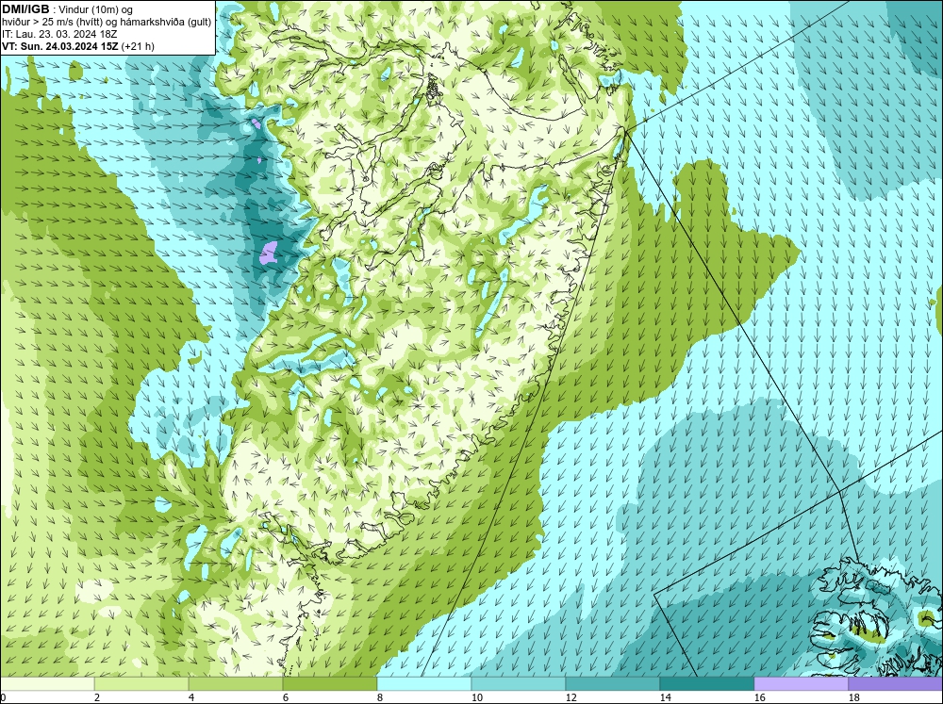The image size is (943, 704).
Task: Click the legend value label '14'
Action: click(666, 697)
